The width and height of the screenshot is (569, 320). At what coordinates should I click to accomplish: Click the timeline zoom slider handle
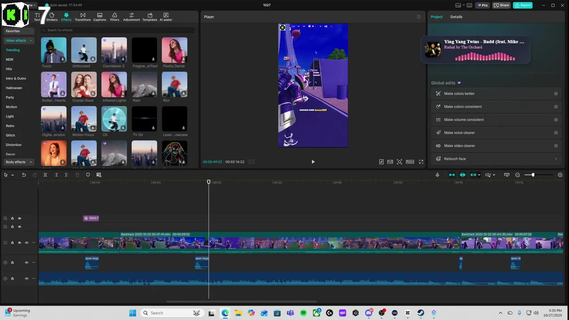tap(533, 175)
